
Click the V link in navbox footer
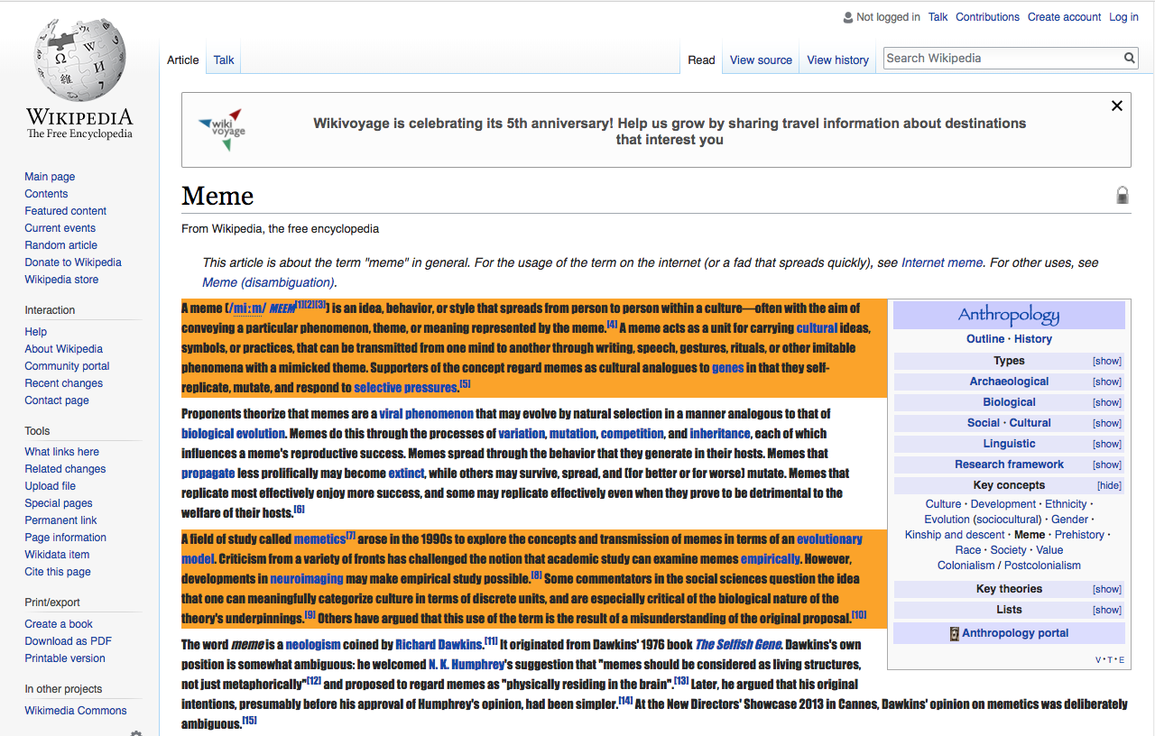pos(1098,660)
